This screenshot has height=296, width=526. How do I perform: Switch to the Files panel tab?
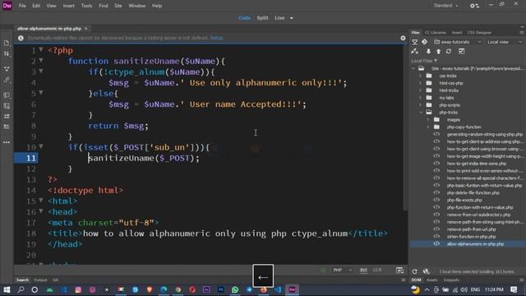(415, 33)
